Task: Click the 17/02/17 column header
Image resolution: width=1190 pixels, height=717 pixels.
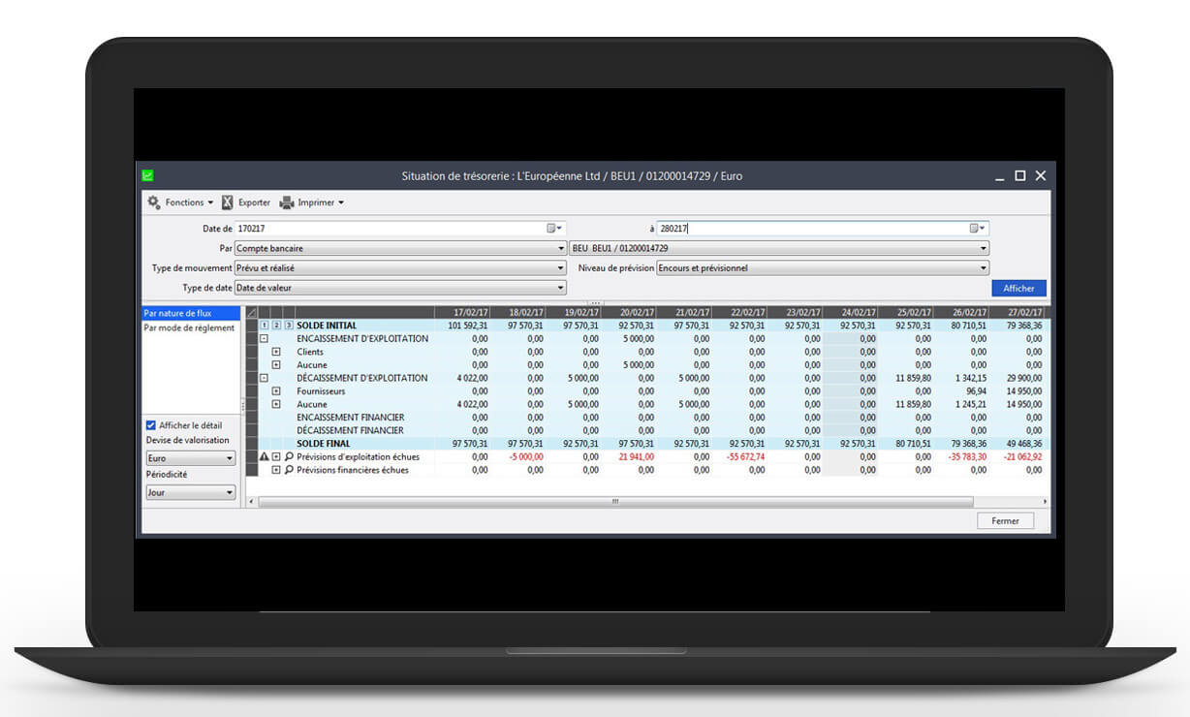Action: (462, 313)
